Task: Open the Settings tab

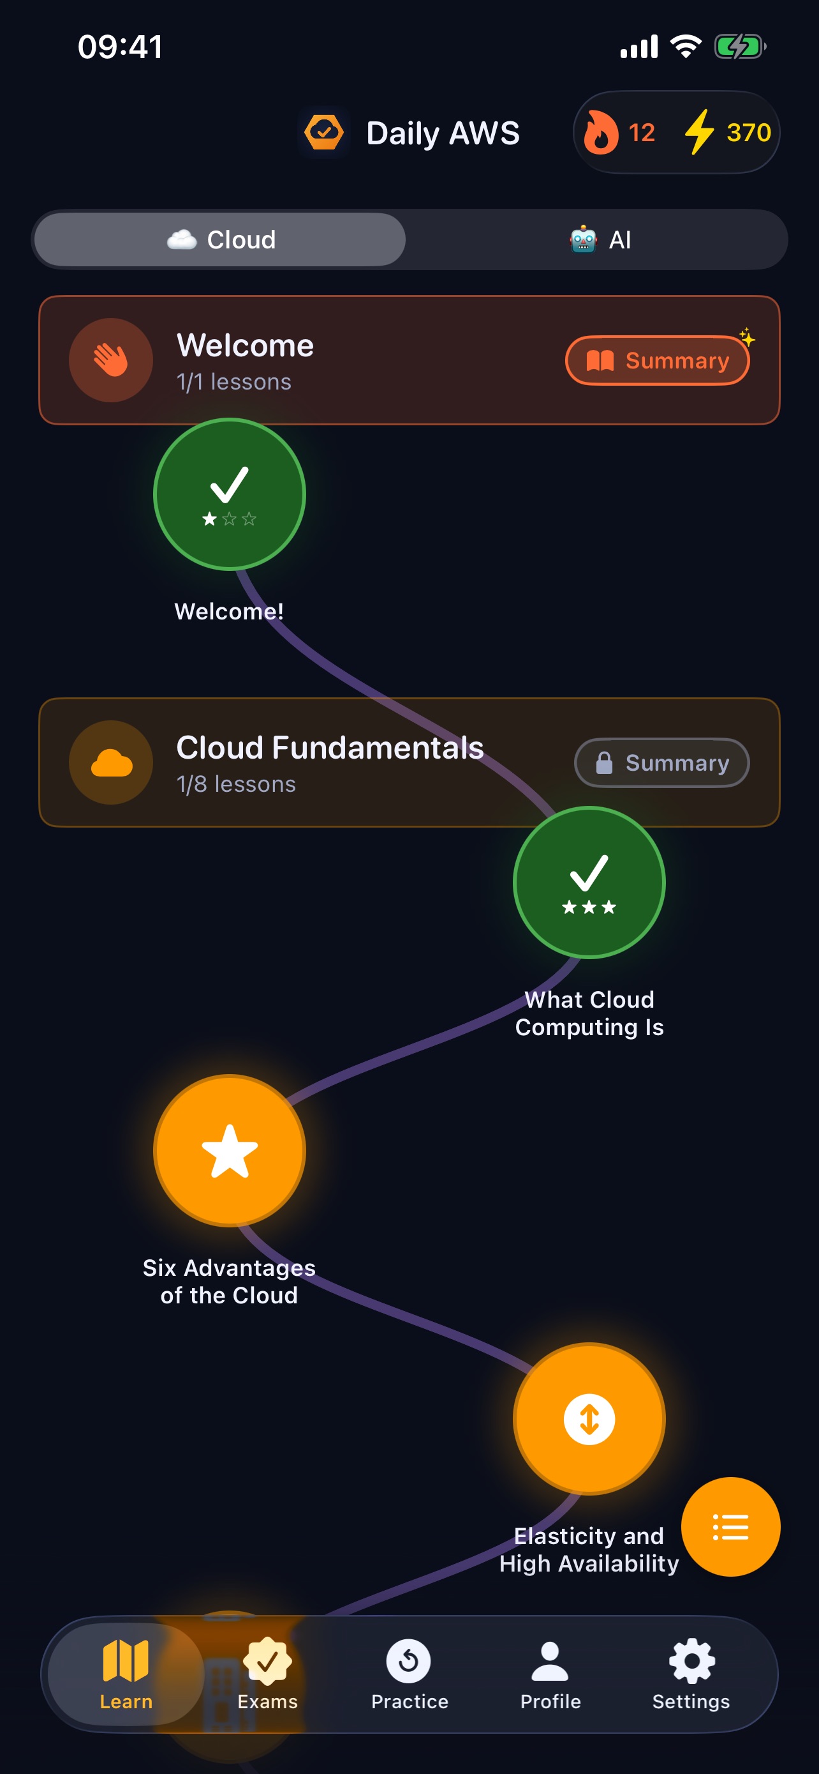Action: (x=691, y=1674)
